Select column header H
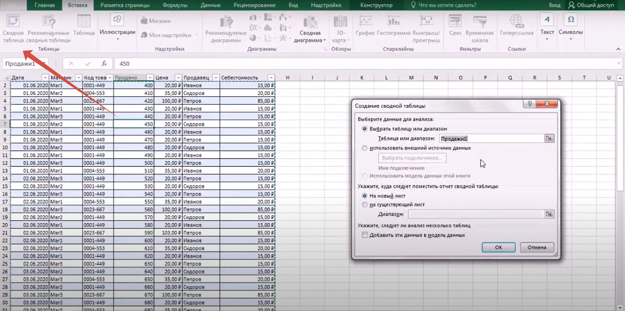 (287, 78)
